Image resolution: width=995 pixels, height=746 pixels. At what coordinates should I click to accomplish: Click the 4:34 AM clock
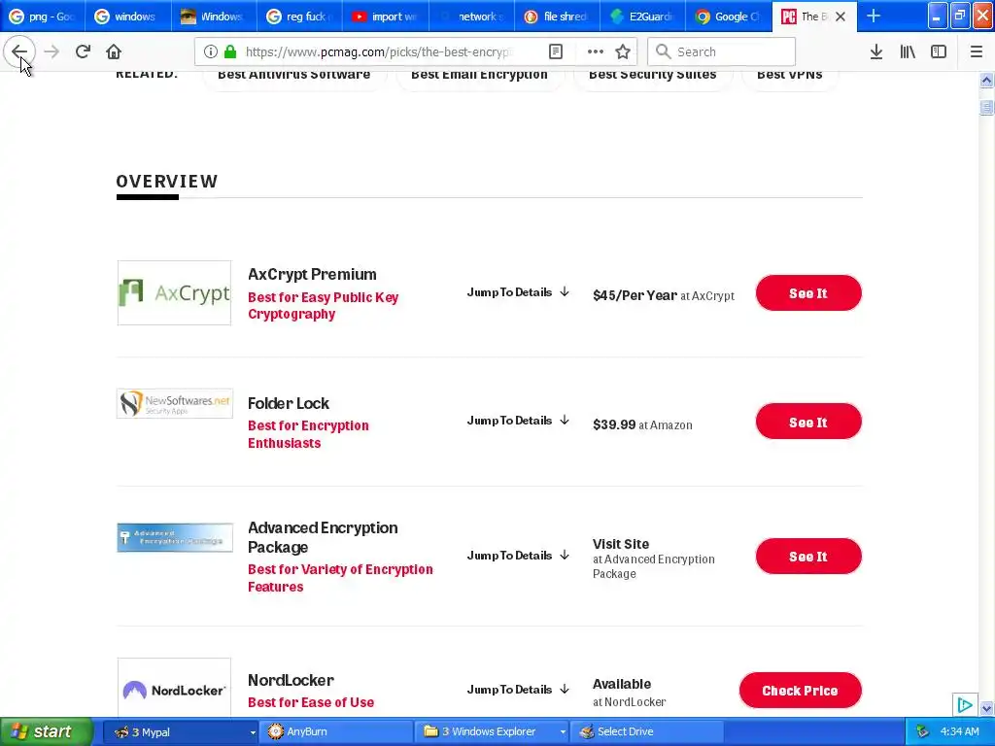coord(959,732)
